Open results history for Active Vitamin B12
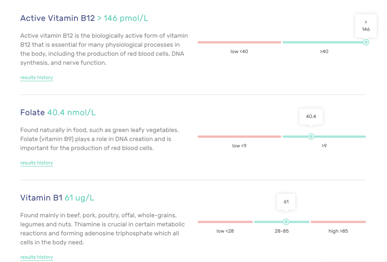Viewport: 387px width, 262px height. pyautogui.click(x=37, y=78)
